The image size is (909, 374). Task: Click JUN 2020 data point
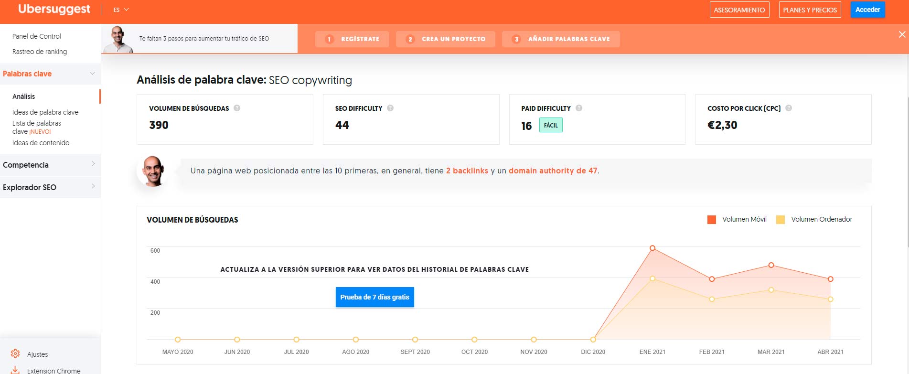coord(237,340)
